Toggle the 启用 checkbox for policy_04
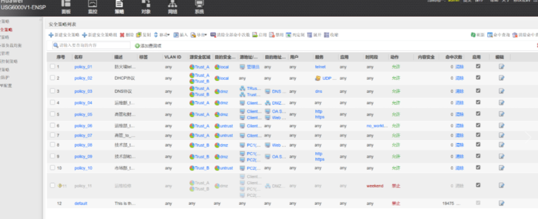 pos(478,102)
